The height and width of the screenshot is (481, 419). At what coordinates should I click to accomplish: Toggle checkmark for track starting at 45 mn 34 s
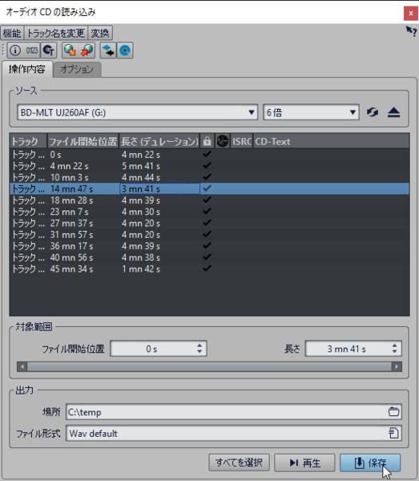[207, 269]
